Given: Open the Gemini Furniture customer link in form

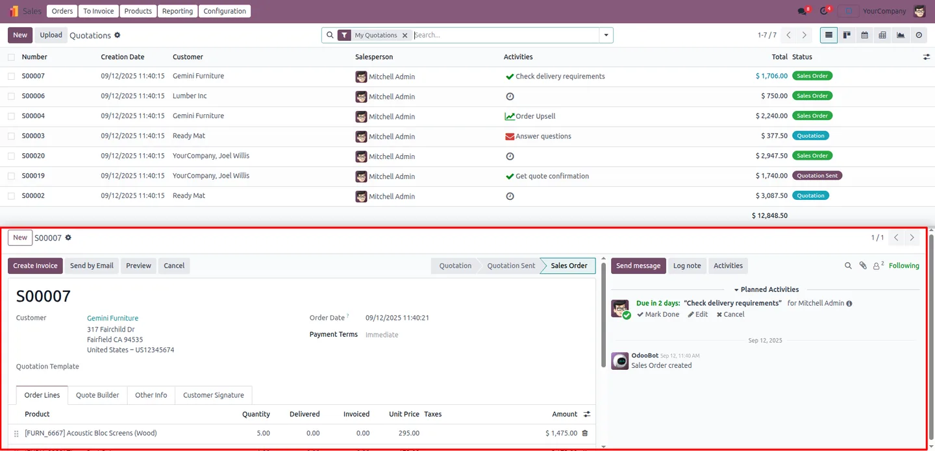Looking at the screenshot, I should 113,318.
